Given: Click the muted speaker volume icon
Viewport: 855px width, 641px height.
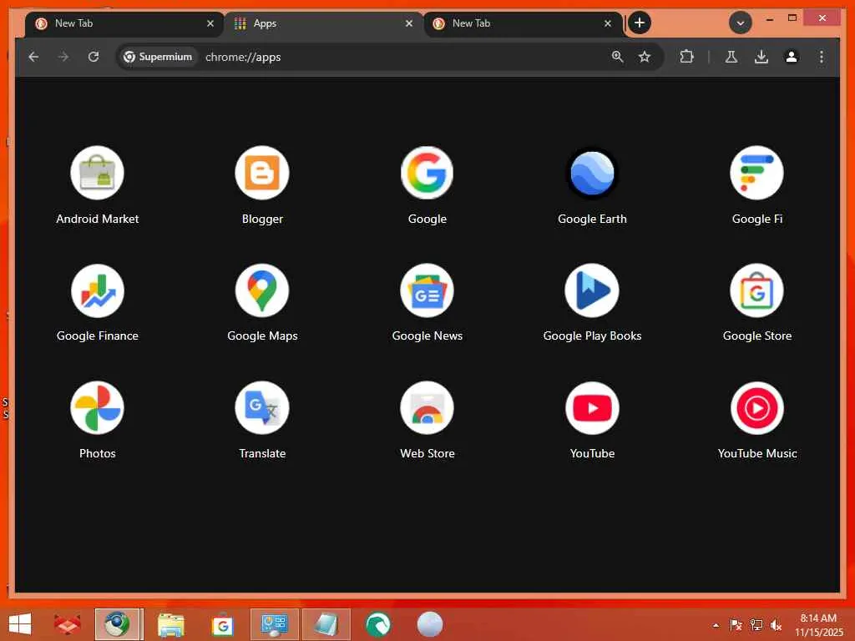Looking at the screenshot, I should [x=776, y=625].
